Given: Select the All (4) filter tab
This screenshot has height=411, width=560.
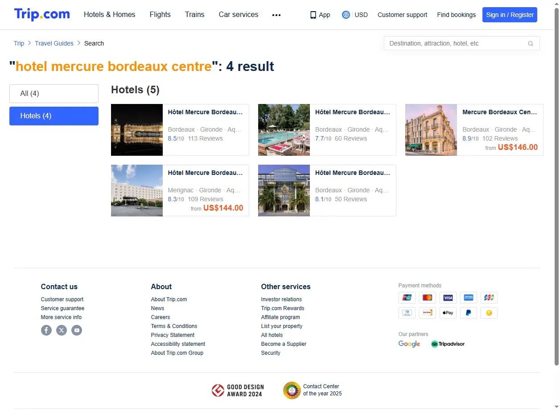Looking at the screenshot, I should click(x=54, y=94).
